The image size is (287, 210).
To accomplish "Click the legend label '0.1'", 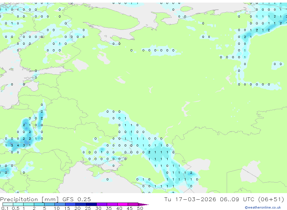I will point(5,208).
